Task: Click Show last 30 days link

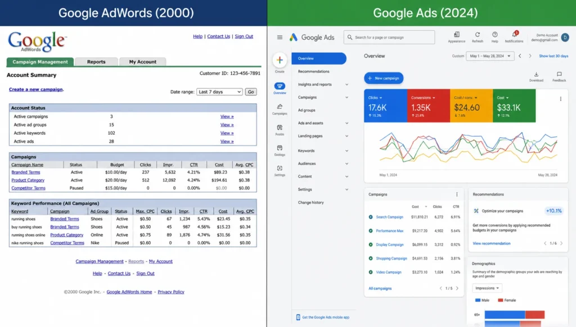Action: click(x=553, y=56)
